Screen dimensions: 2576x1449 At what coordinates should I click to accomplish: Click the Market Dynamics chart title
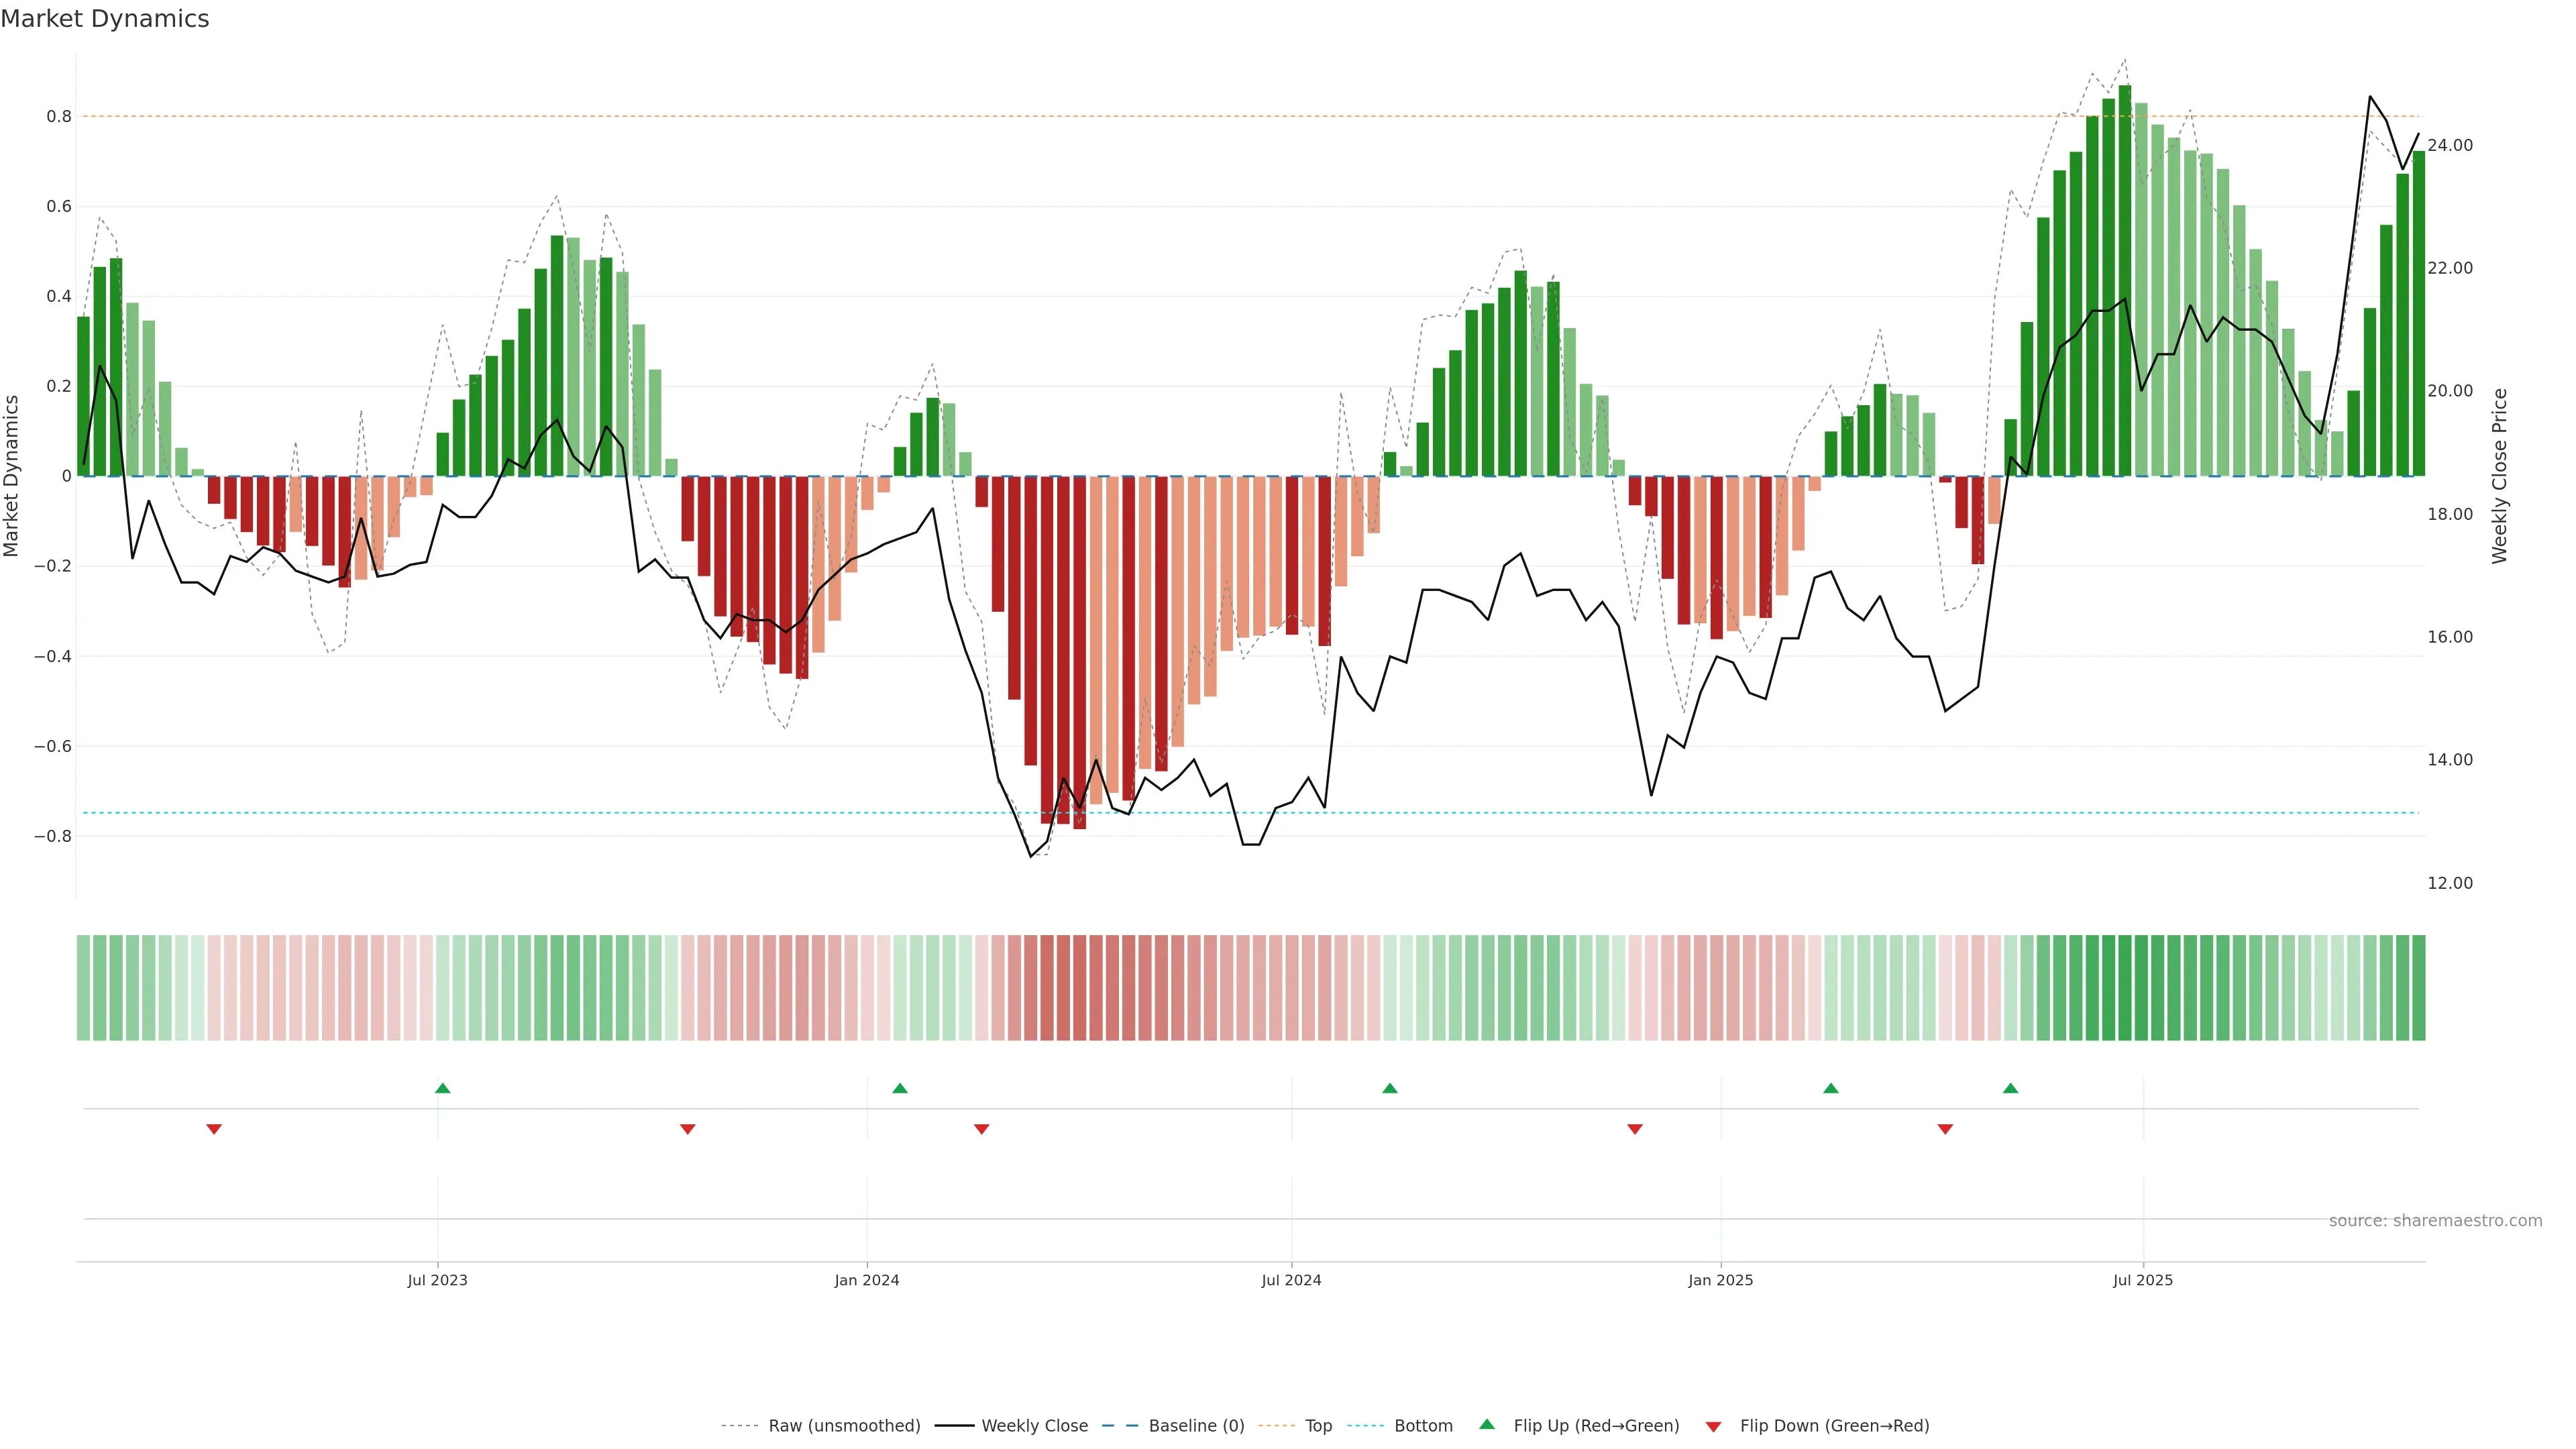tap(105, 19)
